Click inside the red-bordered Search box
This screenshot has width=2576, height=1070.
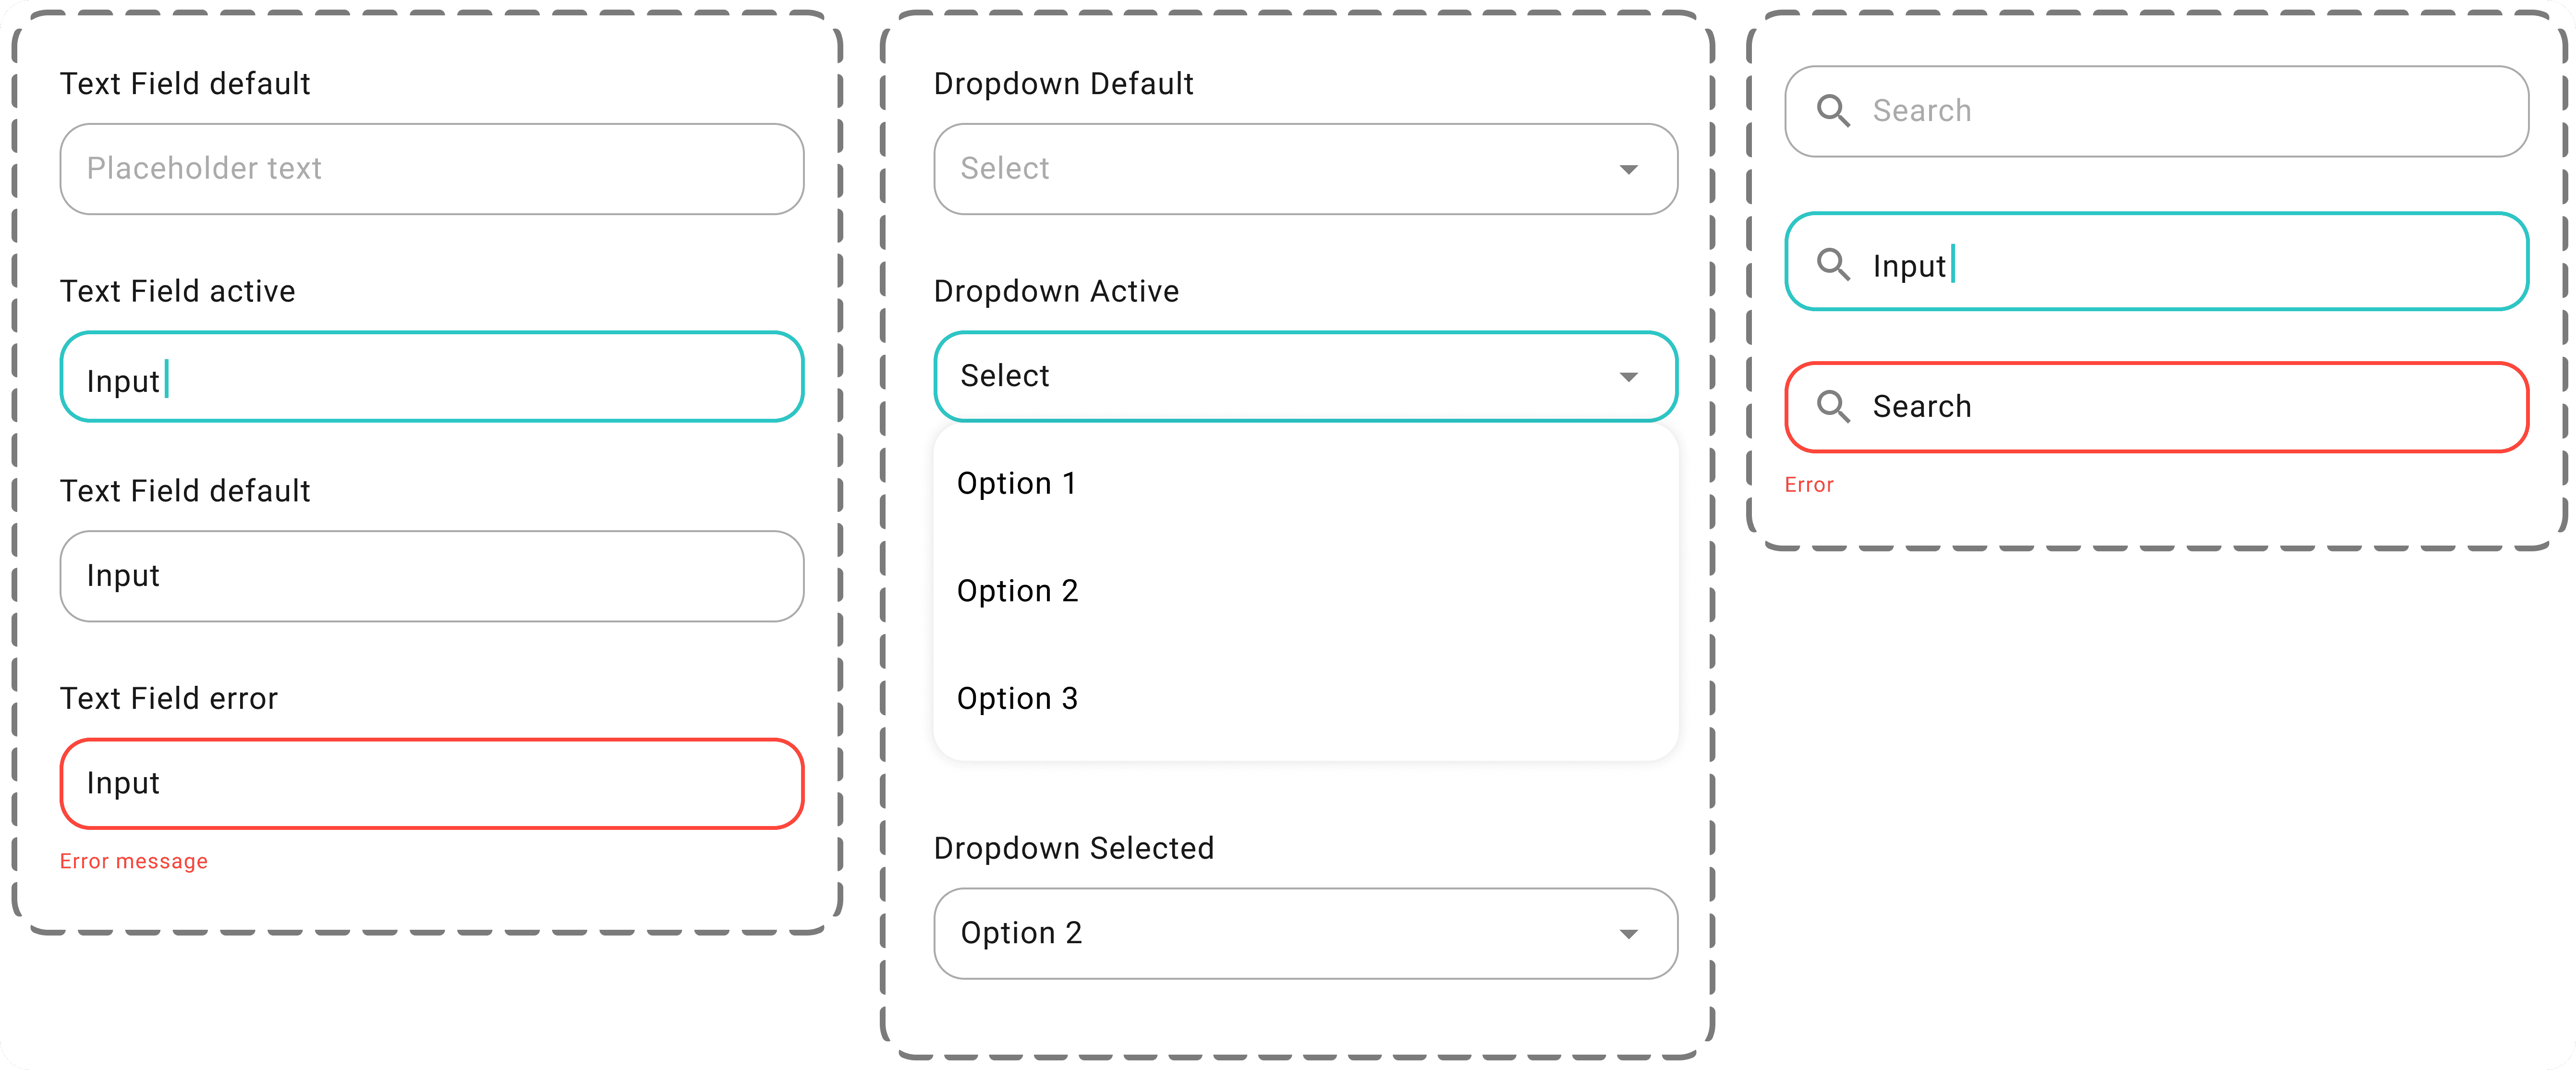pos(2157,407)
